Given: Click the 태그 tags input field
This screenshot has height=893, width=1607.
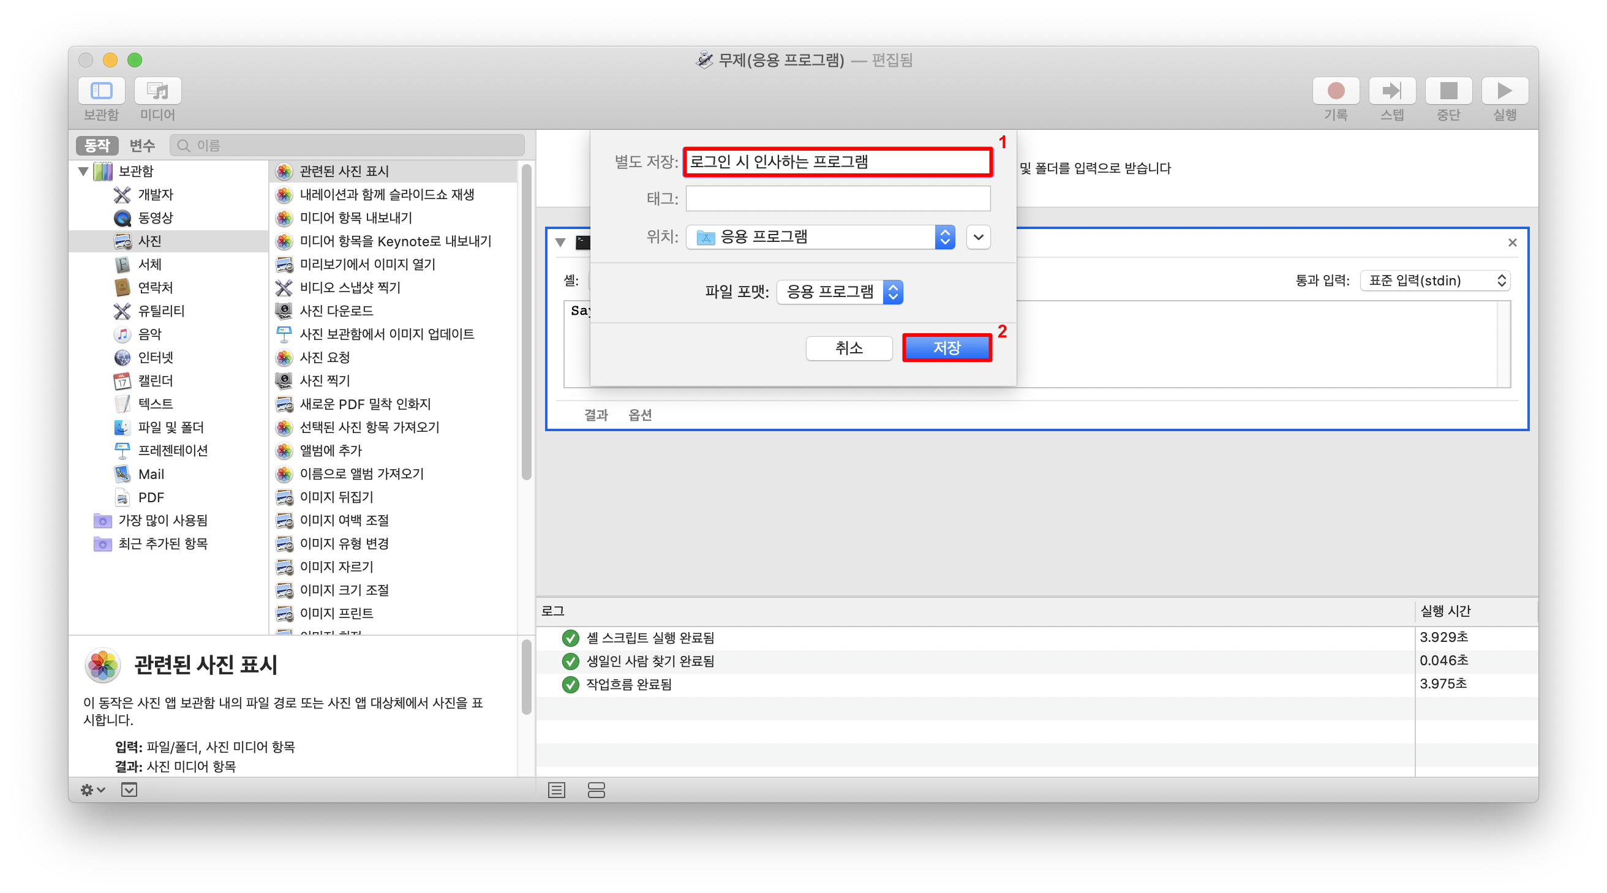Looking at the screenshot, I should pyautogui.click(x=837, y=199).
